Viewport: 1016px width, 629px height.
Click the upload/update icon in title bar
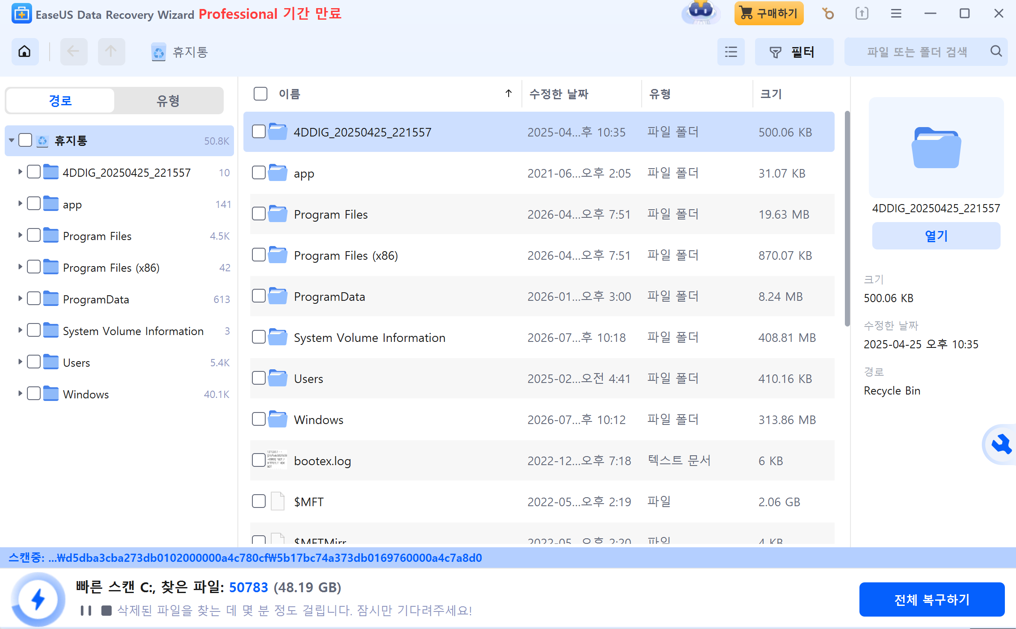[x=862, y=14]
